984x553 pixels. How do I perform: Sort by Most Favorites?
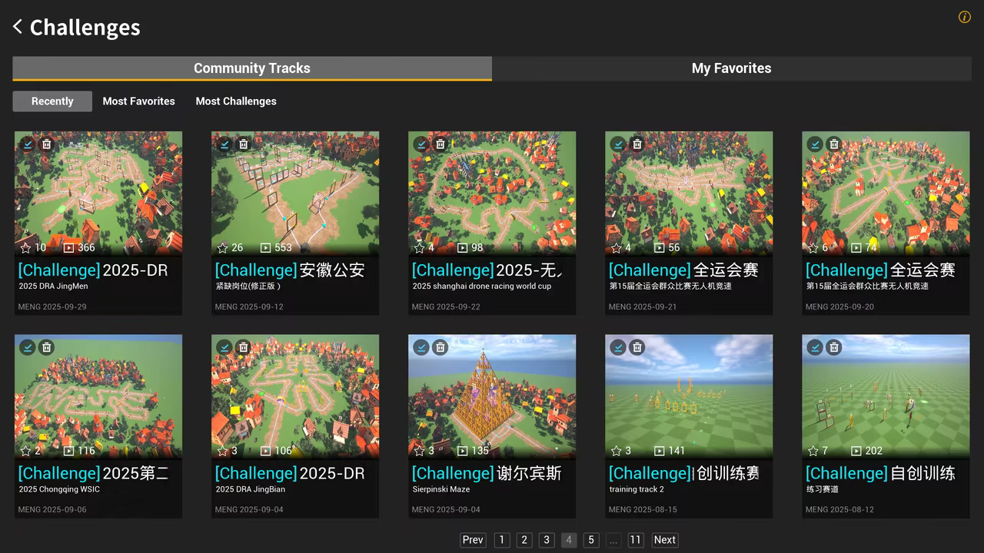tap(138, 101)
